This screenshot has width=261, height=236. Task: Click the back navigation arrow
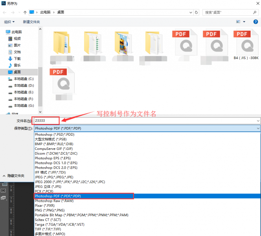click(5, 12)
